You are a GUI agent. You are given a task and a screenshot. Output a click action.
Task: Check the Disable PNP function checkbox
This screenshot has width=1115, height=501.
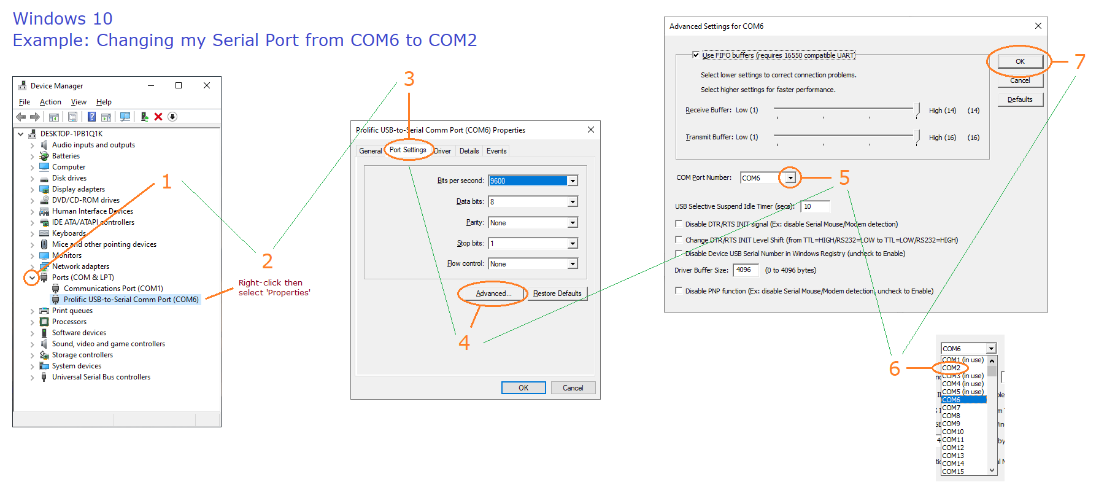point(679,291)
